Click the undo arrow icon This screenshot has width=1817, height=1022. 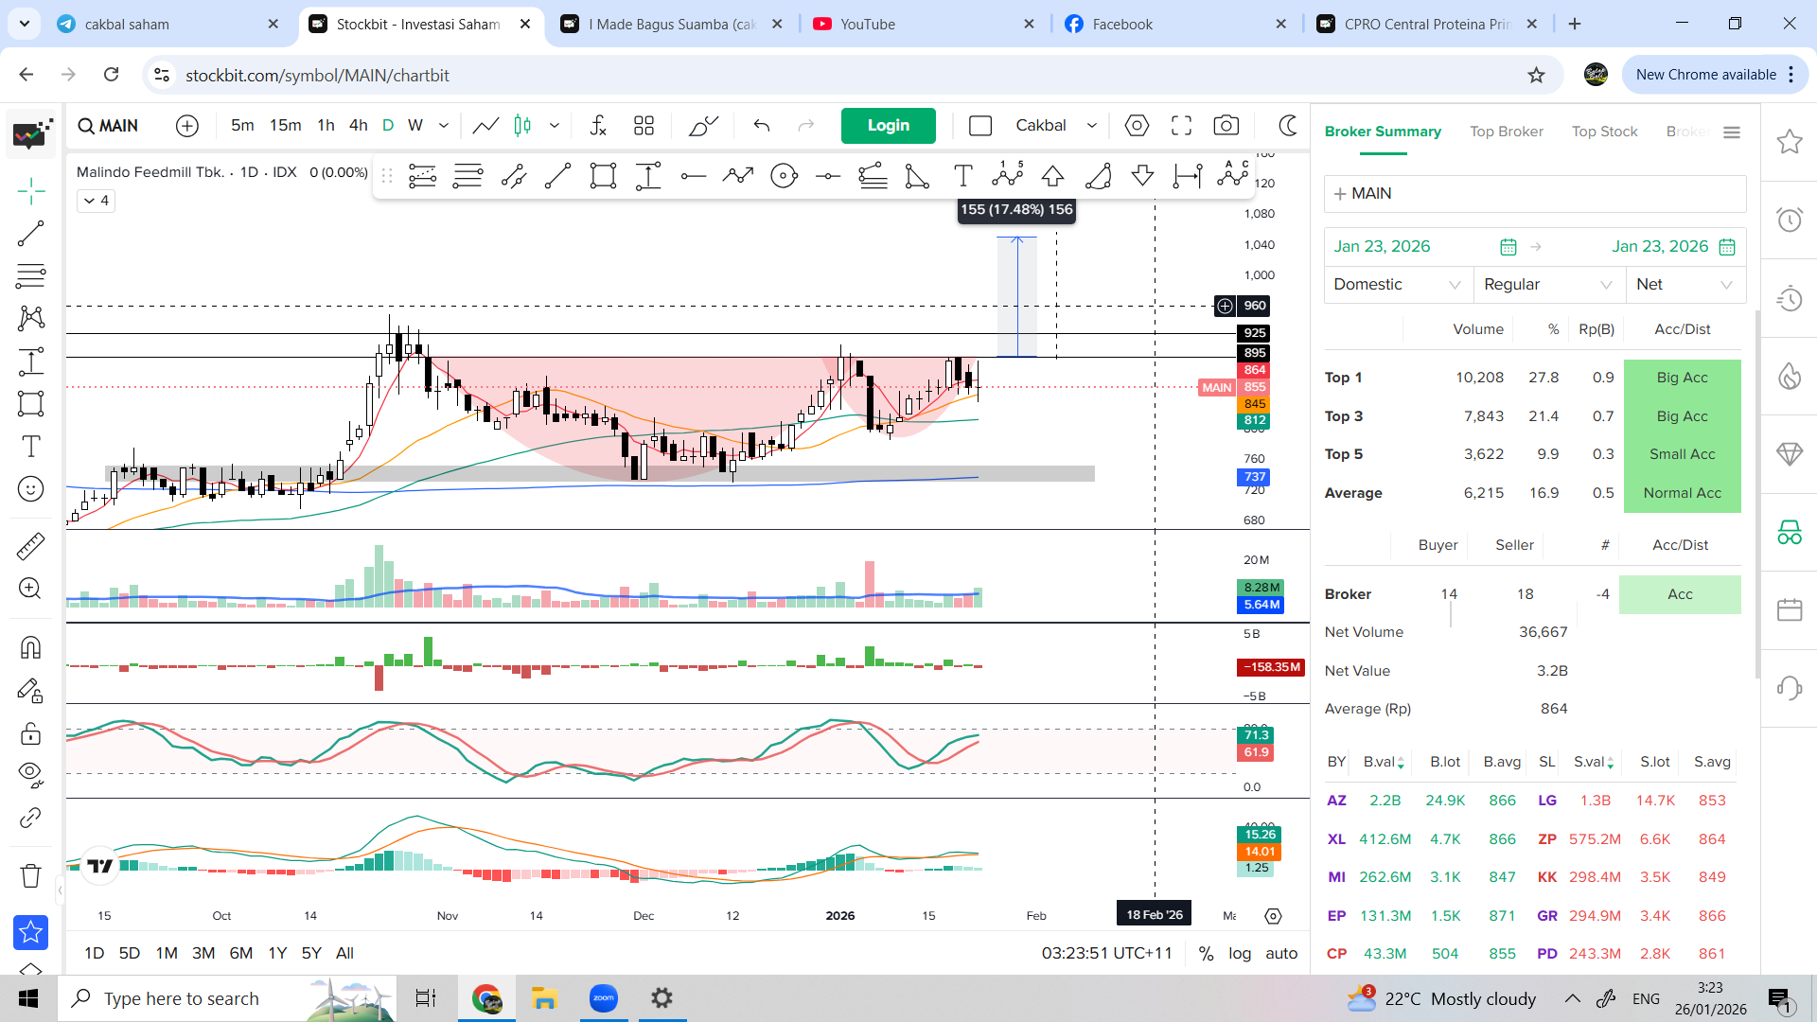click(762, 125)
